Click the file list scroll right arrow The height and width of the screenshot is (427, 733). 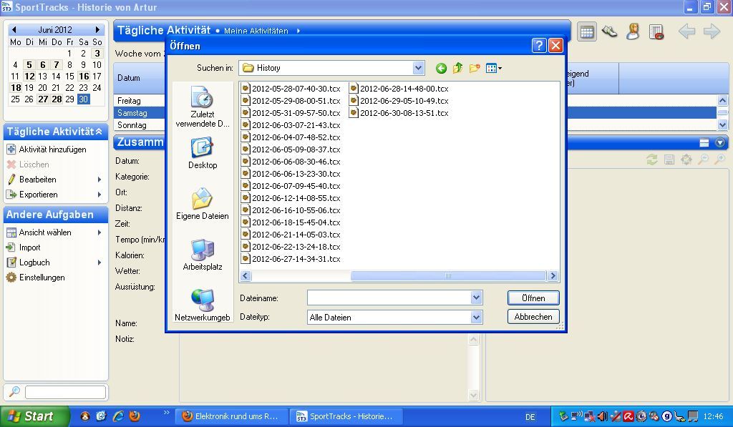553,276
